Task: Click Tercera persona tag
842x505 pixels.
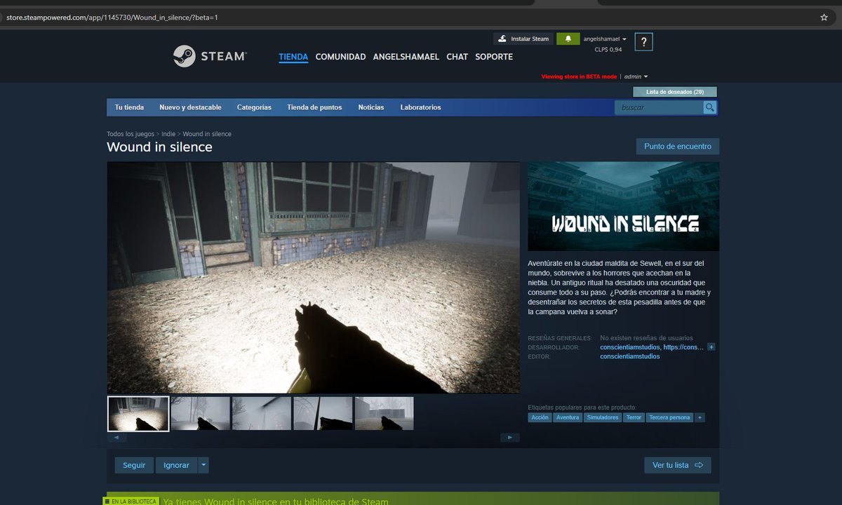Action: pos(669,417)
